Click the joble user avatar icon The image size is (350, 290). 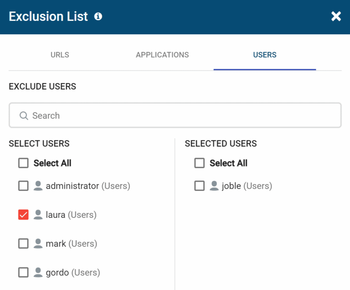[214, 186]
